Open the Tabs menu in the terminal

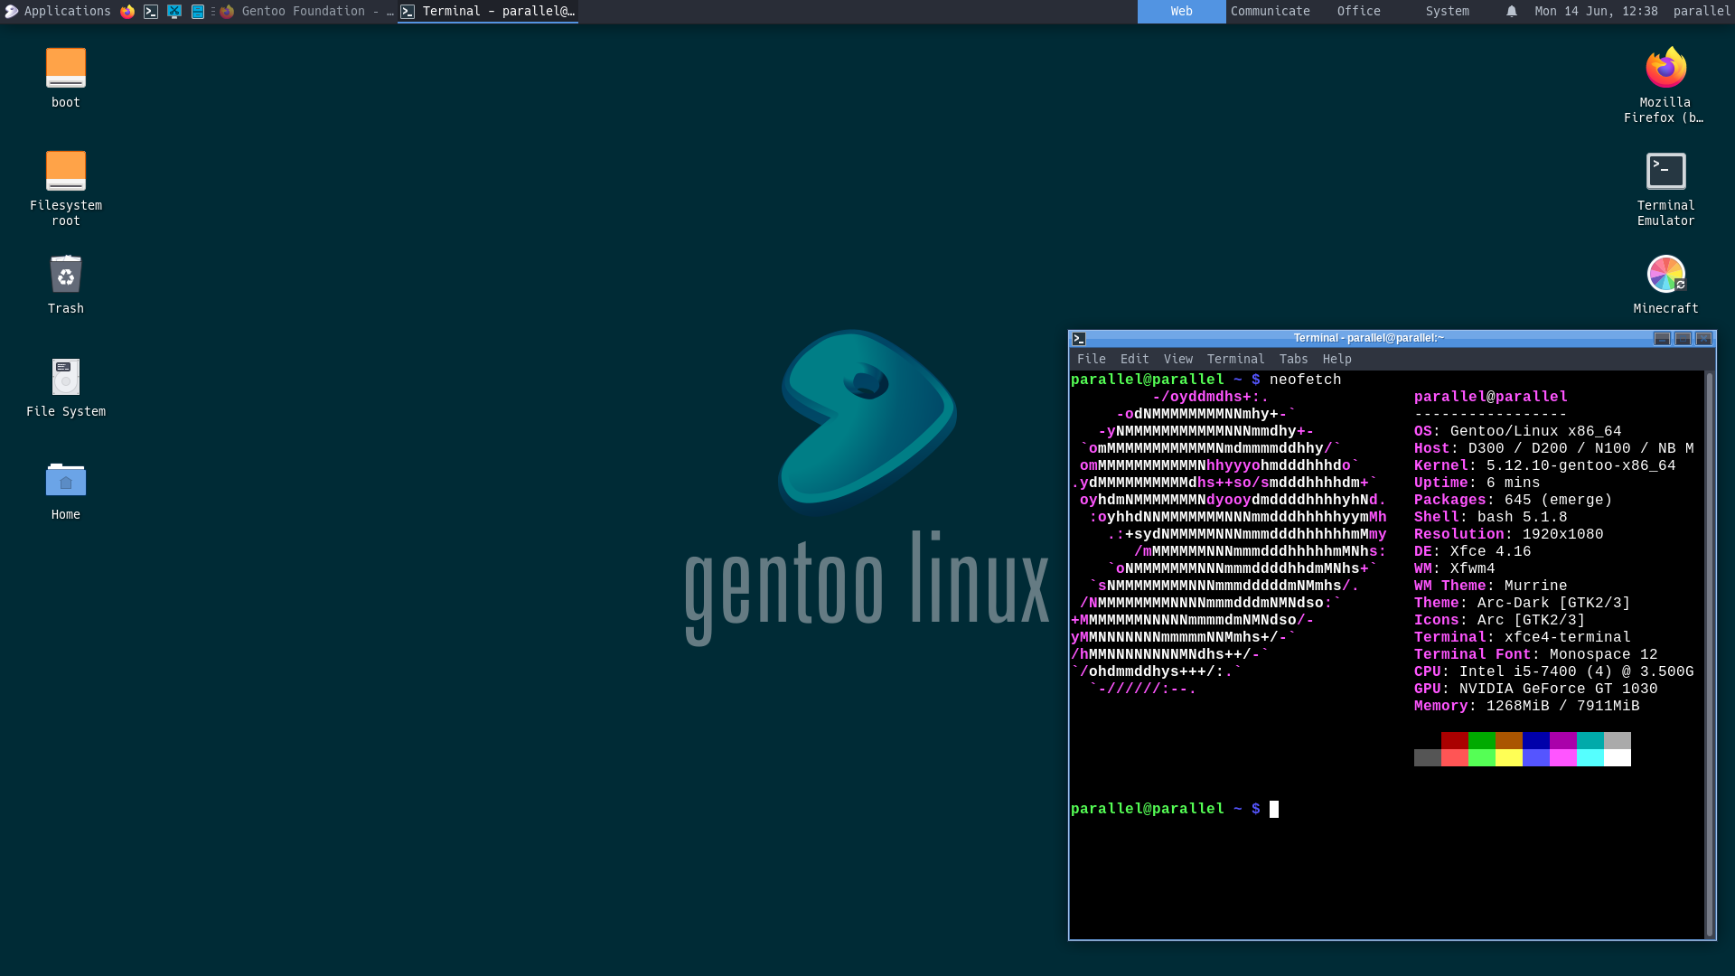tap(1293, 360)
